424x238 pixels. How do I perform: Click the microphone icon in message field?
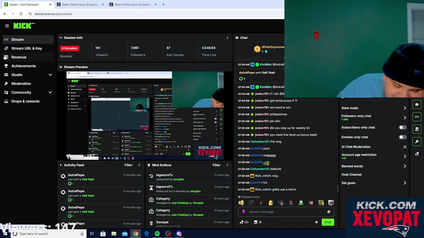[x=243, y=212]
